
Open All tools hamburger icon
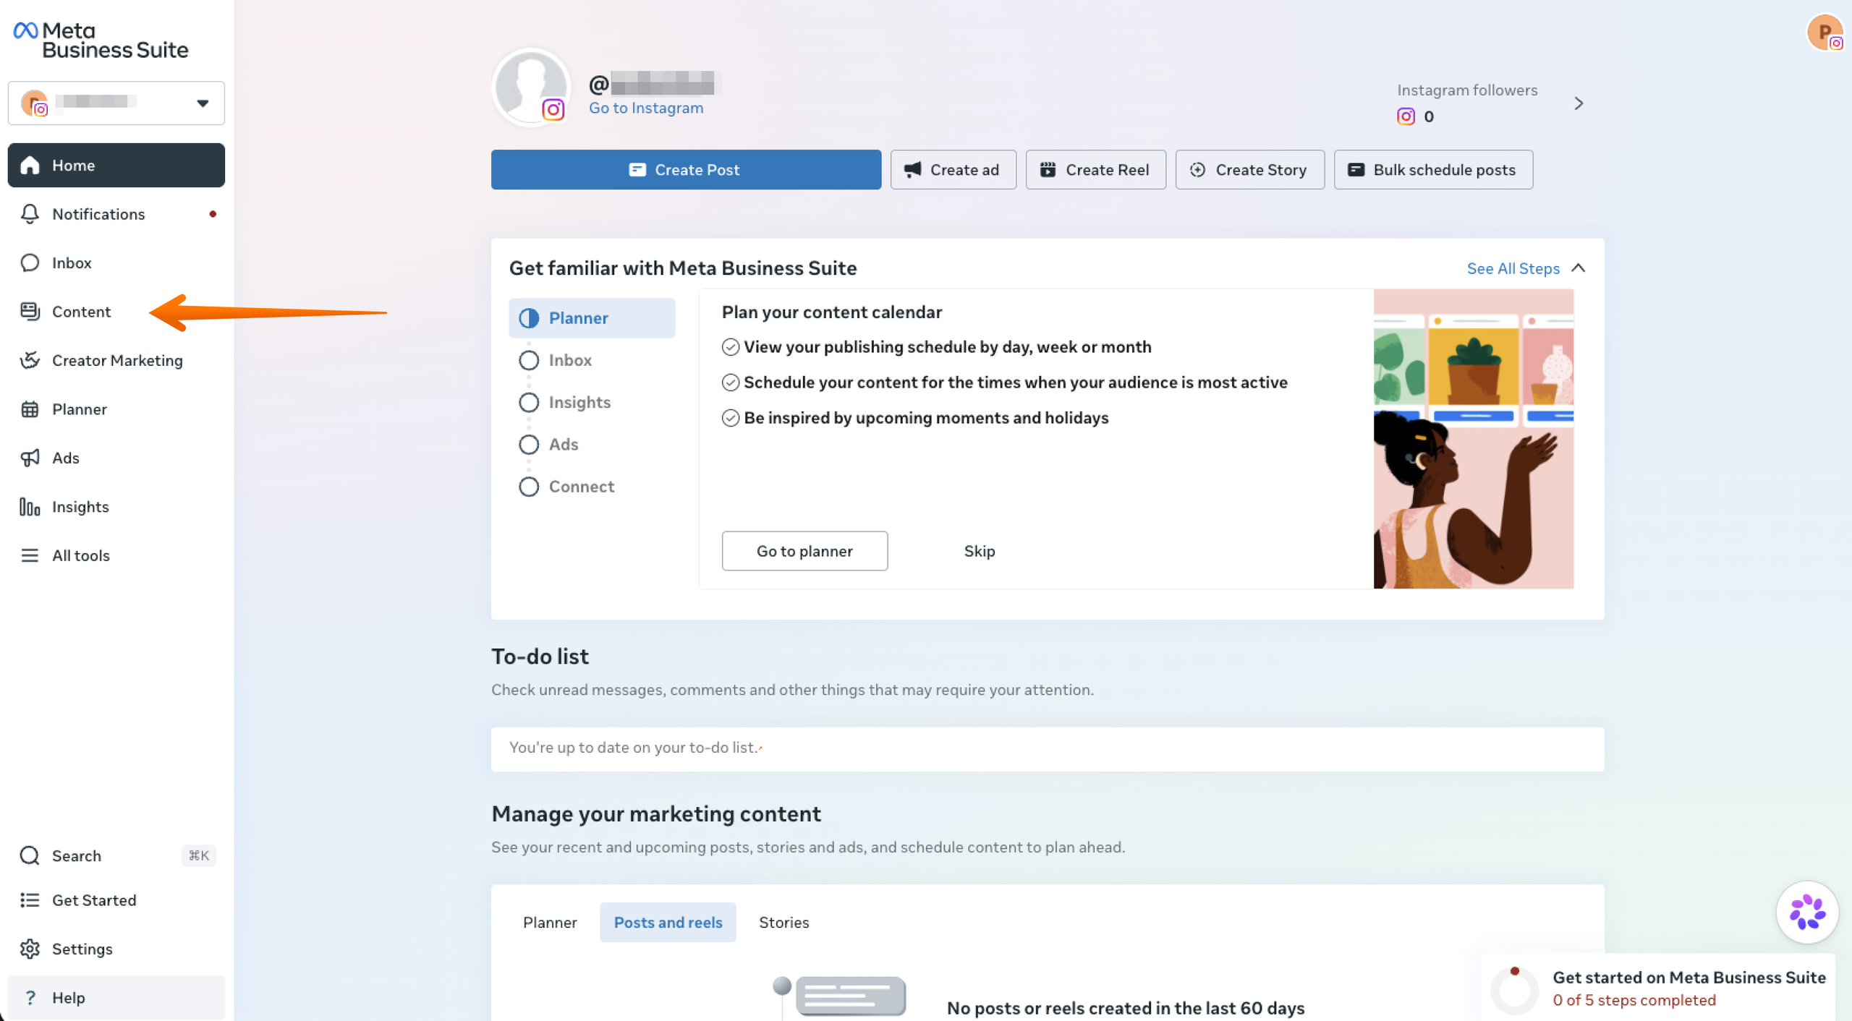[30, 555]
